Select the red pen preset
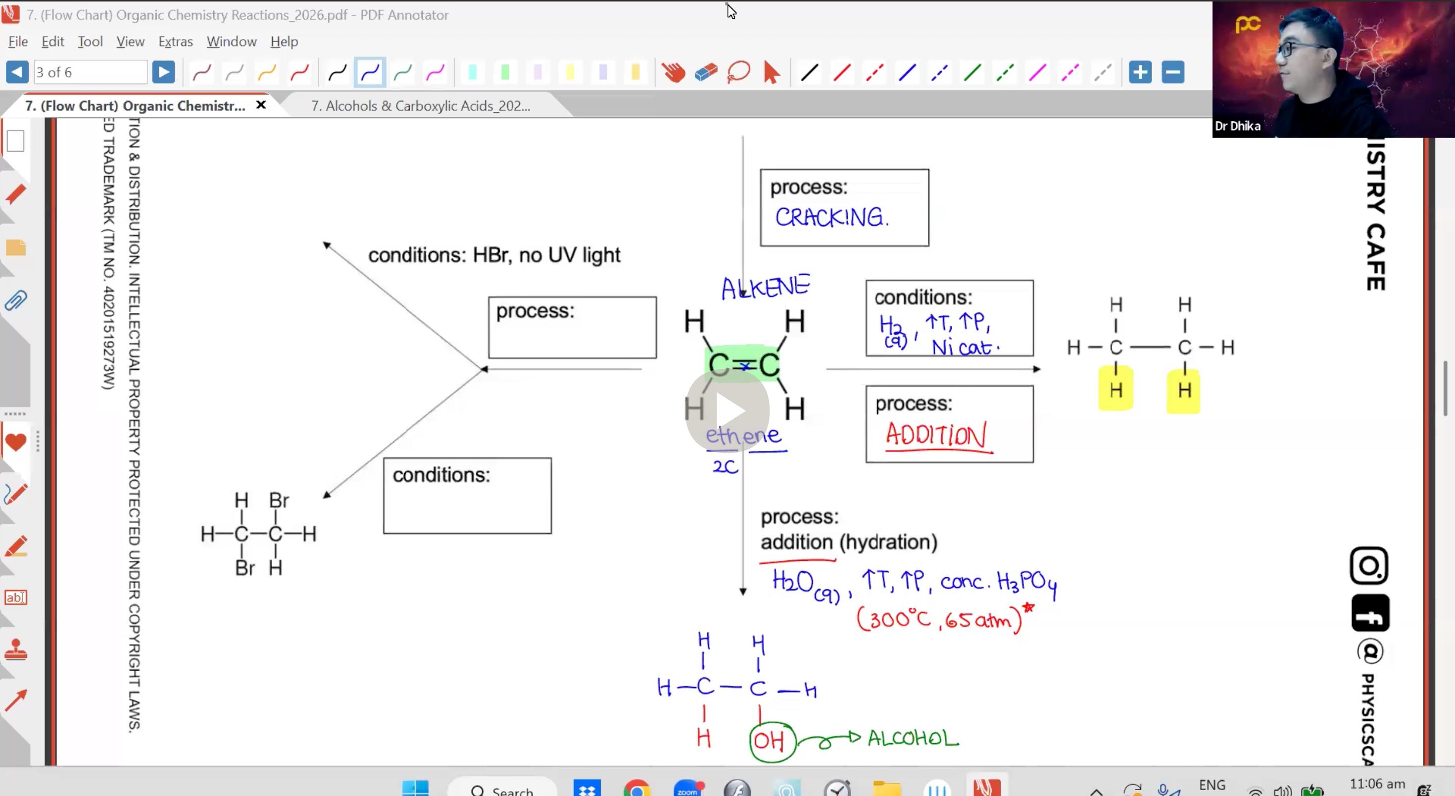 click(299, 72)
